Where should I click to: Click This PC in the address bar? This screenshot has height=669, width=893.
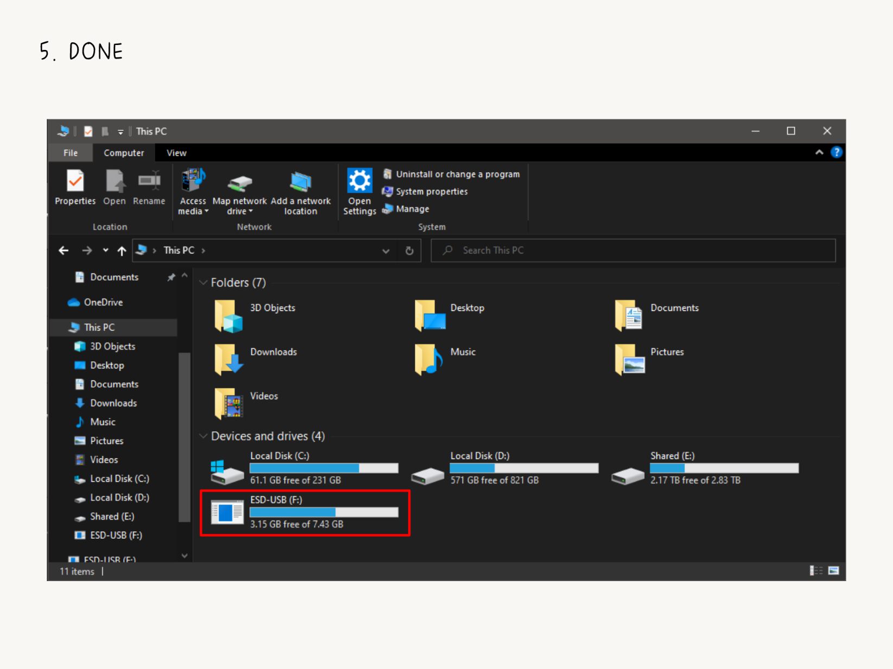(179, 250)
